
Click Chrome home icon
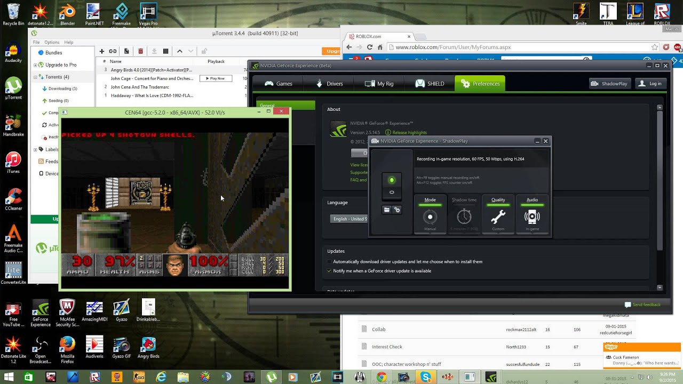coord(380,47)
